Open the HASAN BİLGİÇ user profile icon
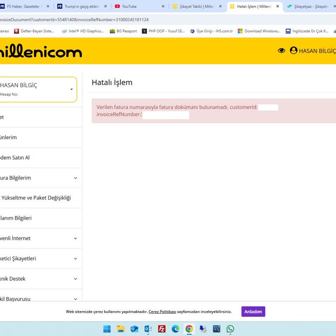The image size is (336, 336). (294, 50)
